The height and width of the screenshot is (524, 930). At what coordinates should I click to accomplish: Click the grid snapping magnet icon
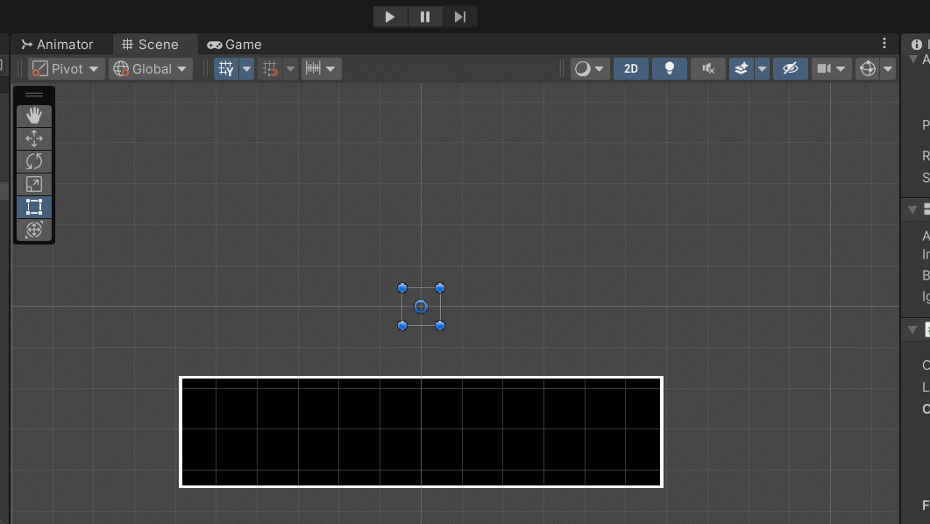point(271,69)
